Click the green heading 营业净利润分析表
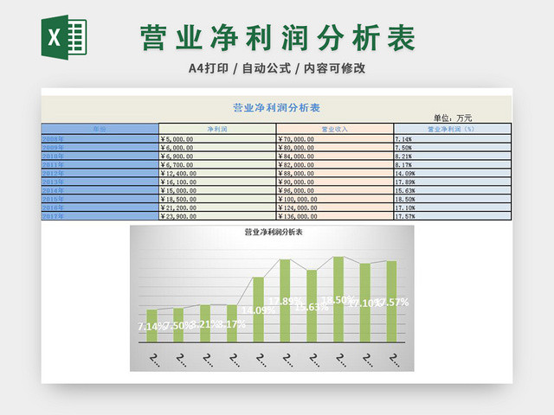The width and height of the screenshot is (554, 415). point(278,38)
